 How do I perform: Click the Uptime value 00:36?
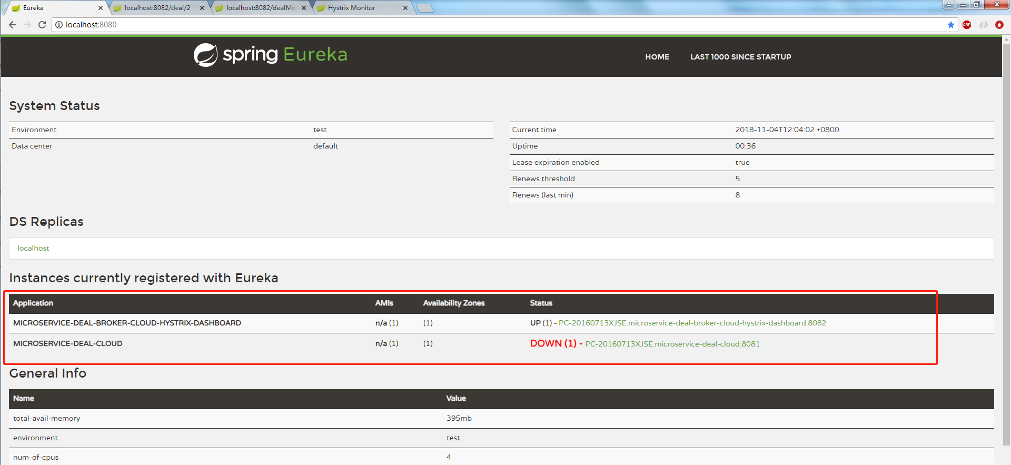745,146
